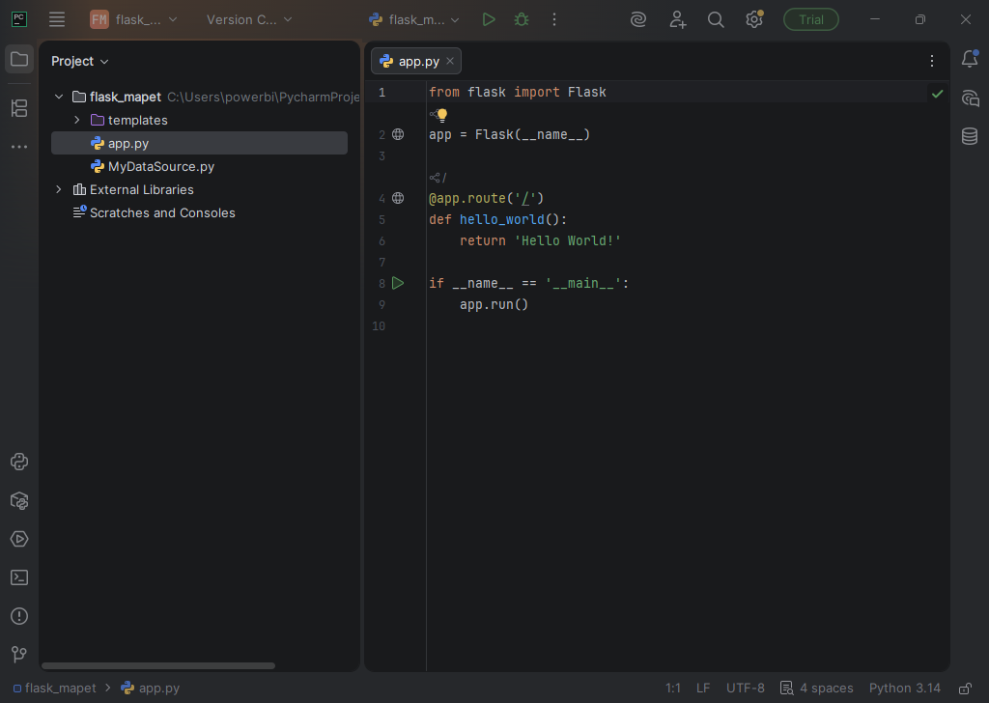Click the hello_world function name
The height and width of the screenshot is (703, 989).
(501, 219)
